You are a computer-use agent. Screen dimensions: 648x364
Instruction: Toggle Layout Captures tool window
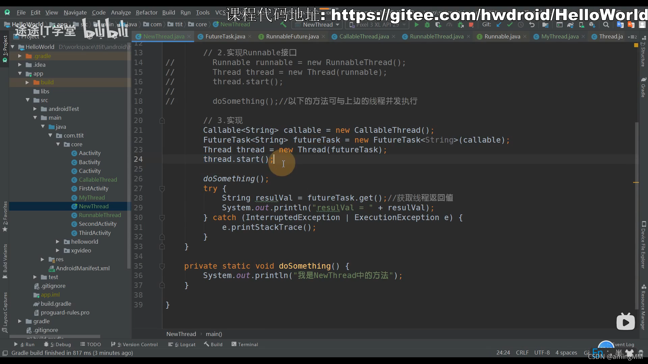pyautogui.click(x=5, y=312)
